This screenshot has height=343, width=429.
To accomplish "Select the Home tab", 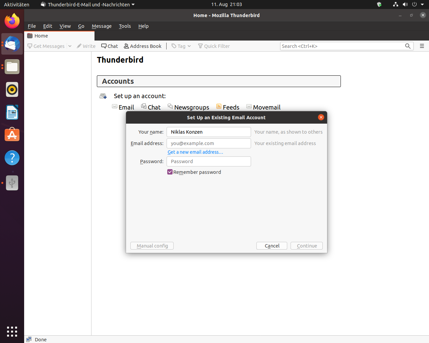I will coord(59,36).
